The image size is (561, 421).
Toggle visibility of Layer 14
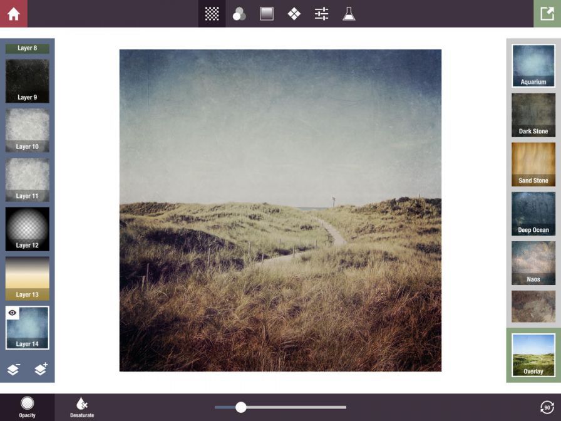point(13,313)
